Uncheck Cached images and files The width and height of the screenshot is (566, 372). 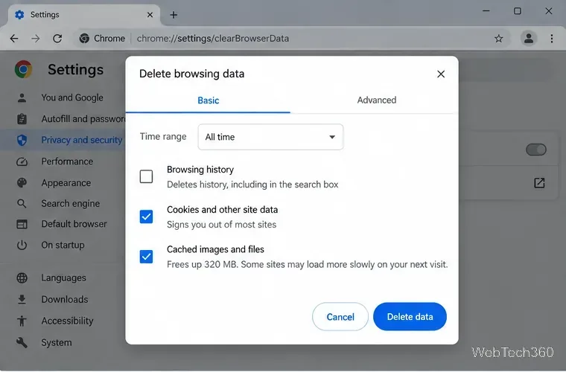pyautogui.click(x=146, y=257)
